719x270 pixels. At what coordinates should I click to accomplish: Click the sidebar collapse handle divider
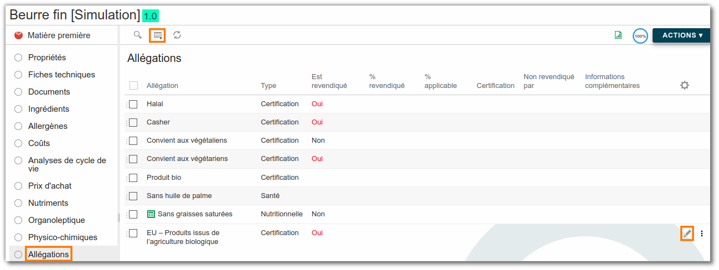pos(118,217)
